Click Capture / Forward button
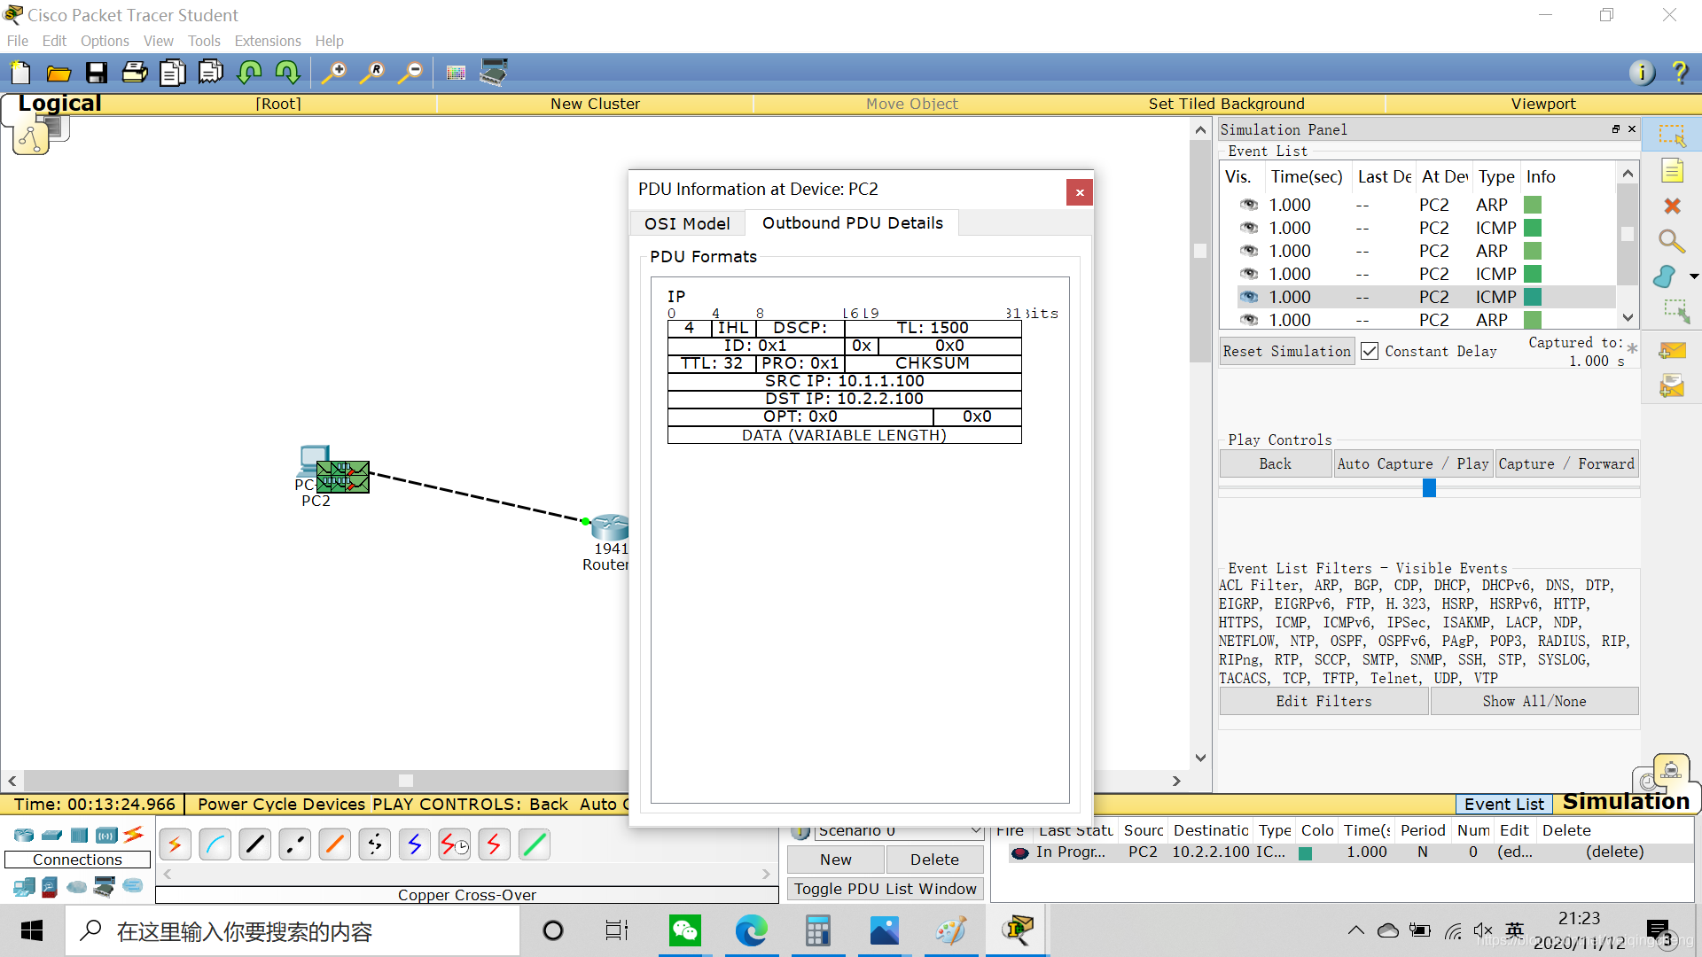Screen dimensions: 1702x957 click(1565, 463)
